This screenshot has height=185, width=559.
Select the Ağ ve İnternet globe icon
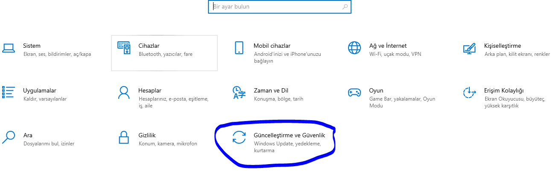354,48
